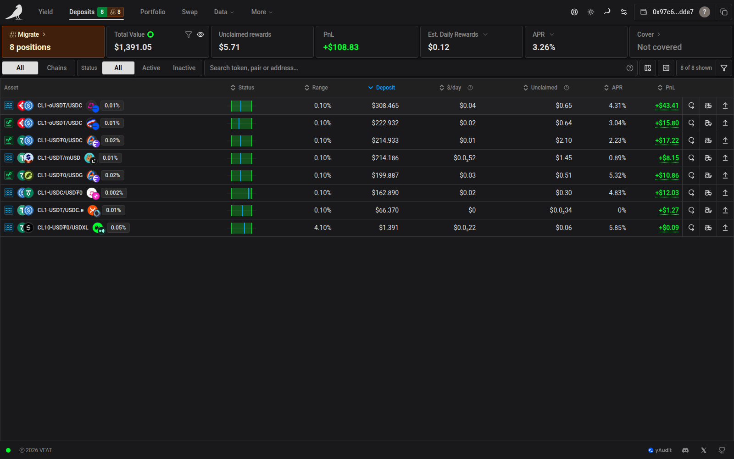Select Status Inactive filter
Viewport: 734px width, 459px height.
click(184, 68)
